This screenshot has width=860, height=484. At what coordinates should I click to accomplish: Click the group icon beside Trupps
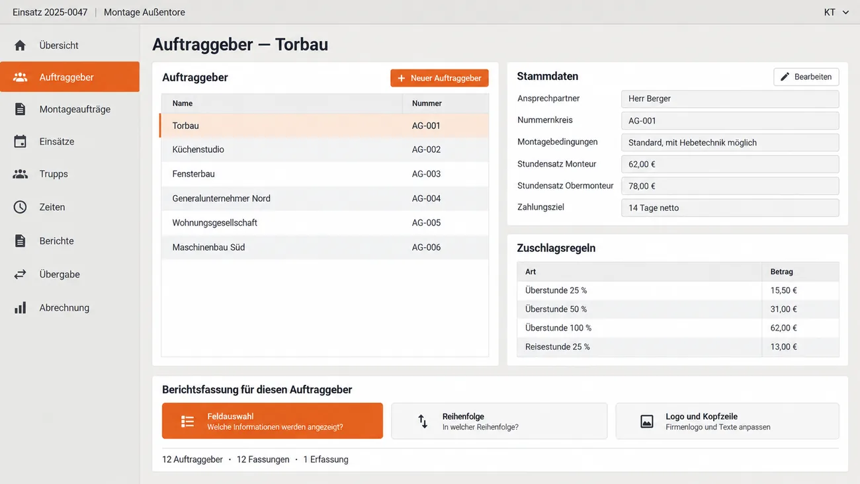pyautogui.click(x=21, y=174)
